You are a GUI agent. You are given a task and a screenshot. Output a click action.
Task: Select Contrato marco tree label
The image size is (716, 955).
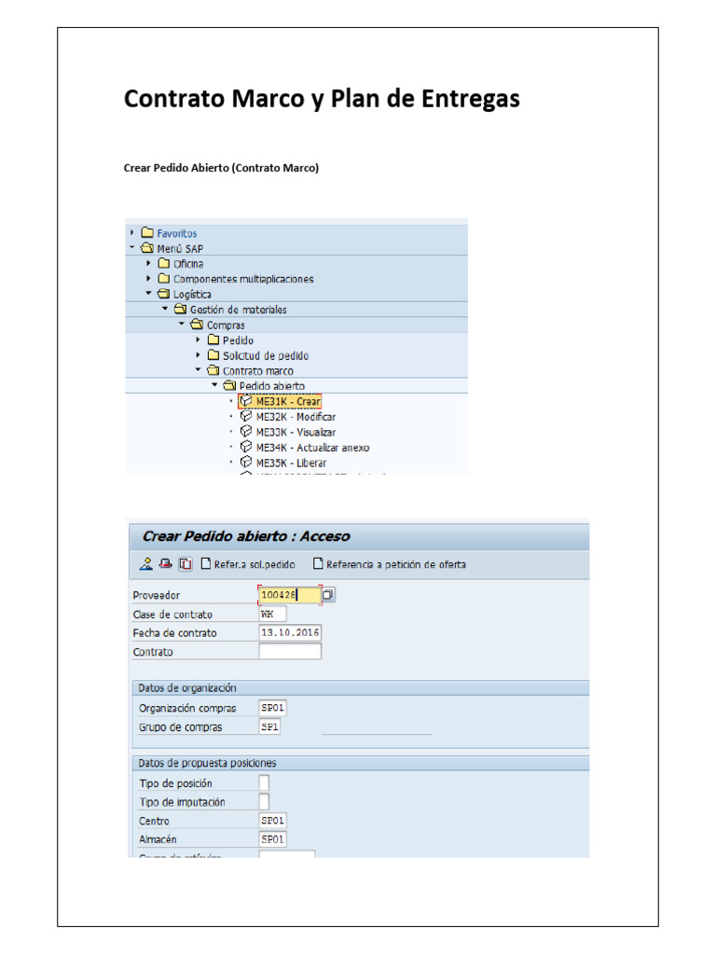[258, 371]
